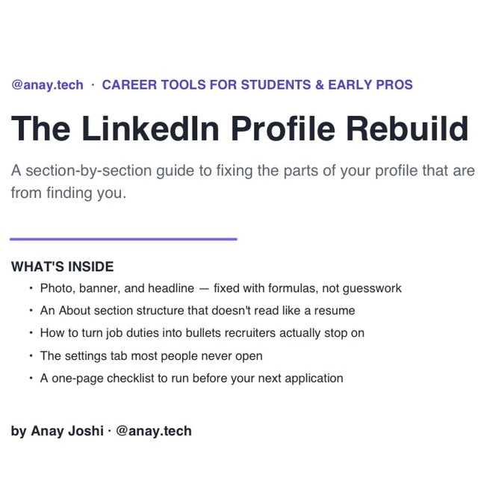Screen dimensions: 478x478
Task: Open the @anay.tech handle in byline
Action: 154,431
